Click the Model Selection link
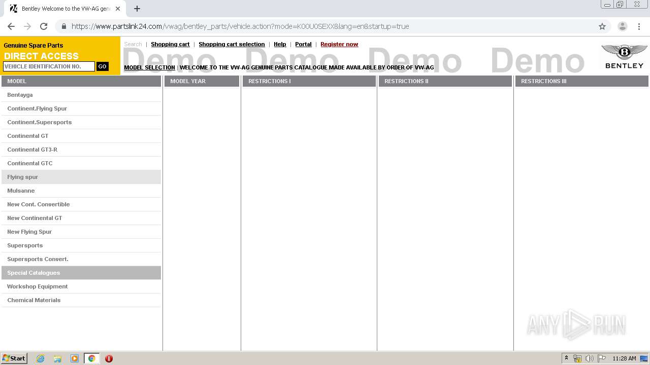The image size is (650, 365). pos(149,67)
